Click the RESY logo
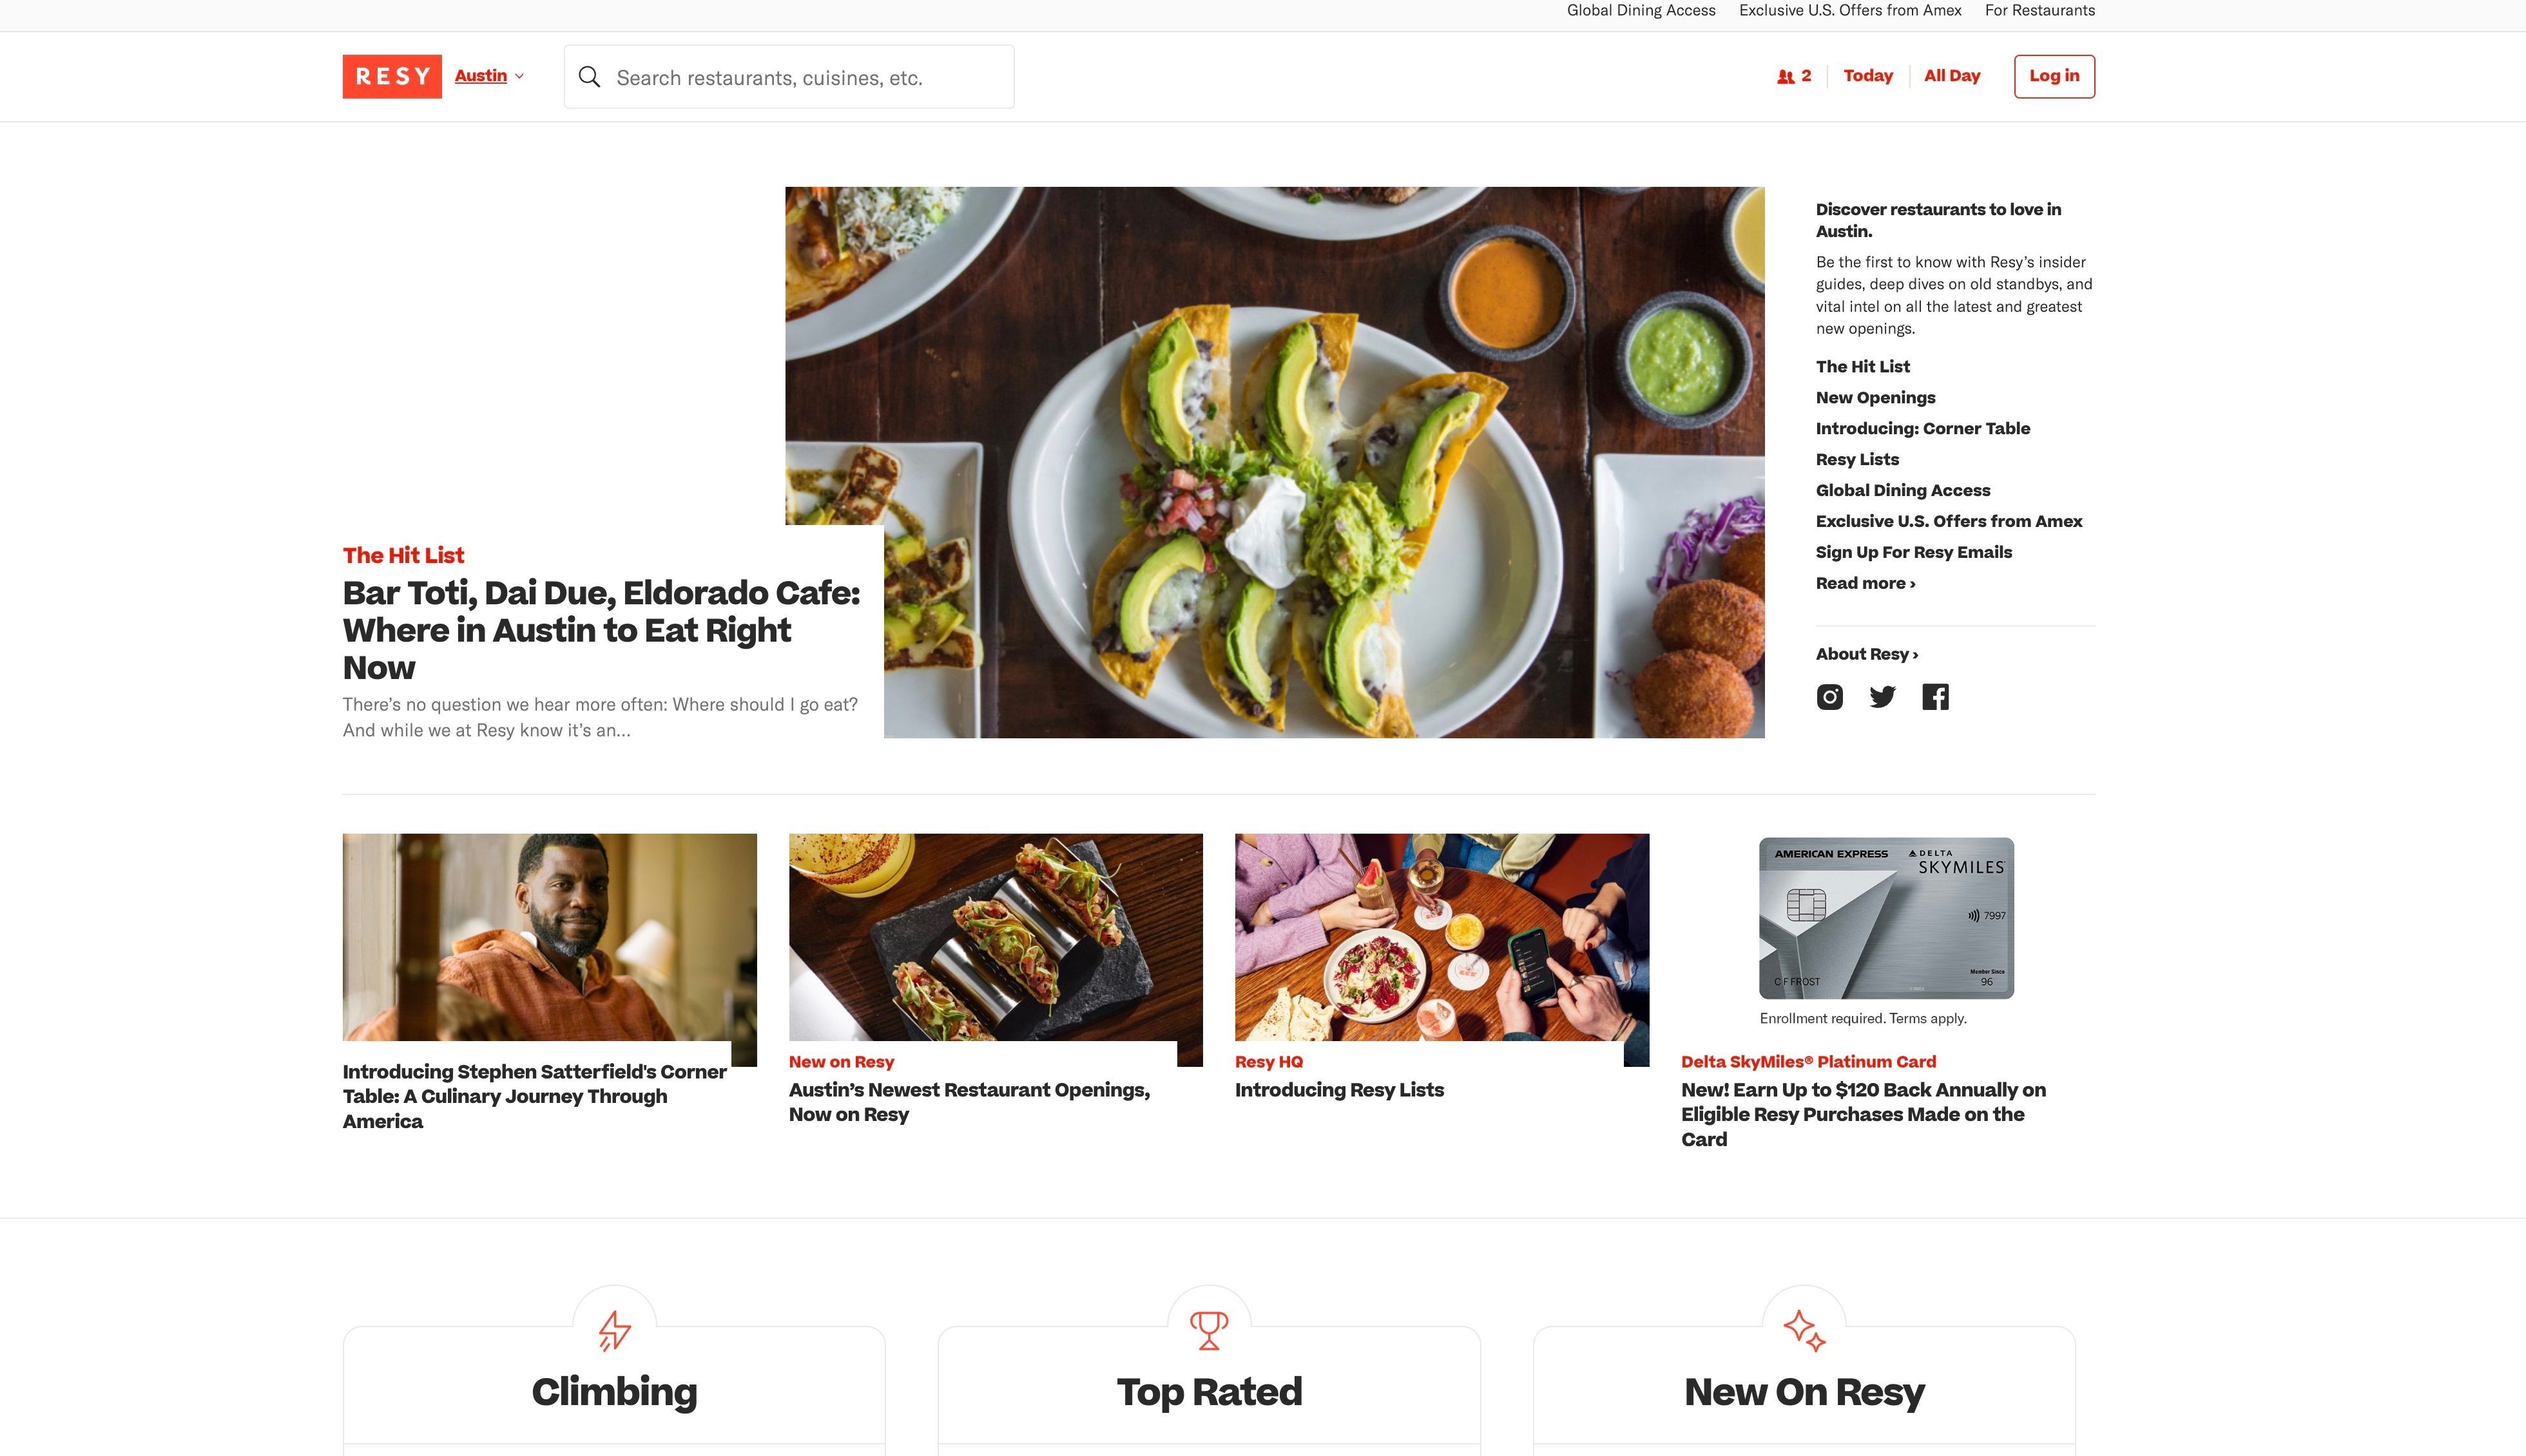 [392, 76]
